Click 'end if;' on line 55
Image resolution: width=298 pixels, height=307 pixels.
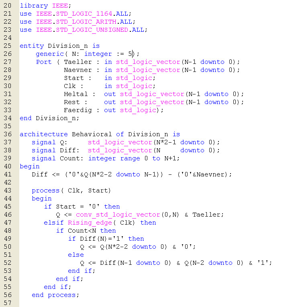tap(57, 287)
